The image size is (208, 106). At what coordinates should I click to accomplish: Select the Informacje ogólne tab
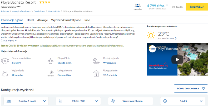pos(12,20)
